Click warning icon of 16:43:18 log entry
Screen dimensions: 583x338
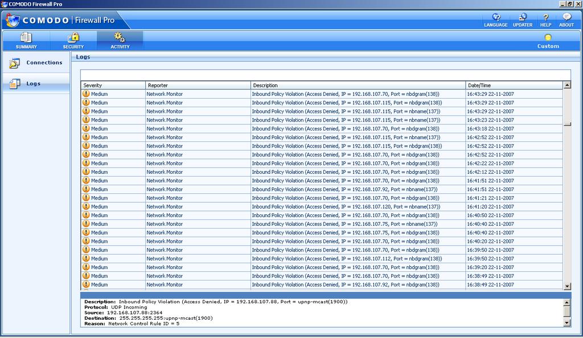pos(86,128)
